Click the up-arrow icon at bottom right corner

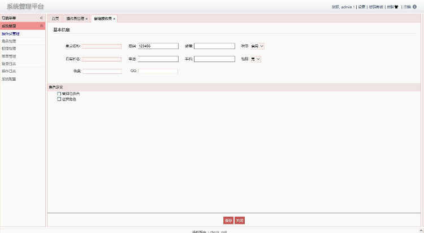pyautogui.click(x=421, y=231)
